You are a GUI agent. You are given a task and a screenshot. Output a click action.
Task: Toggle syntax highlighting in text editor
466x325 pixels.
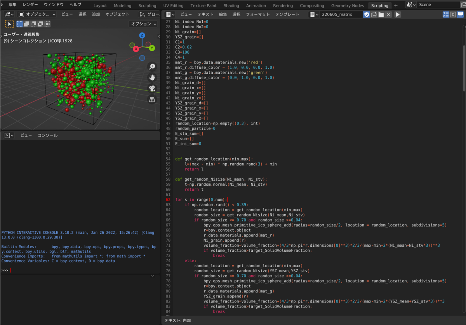pyautogui.click(x=460, y=14)
